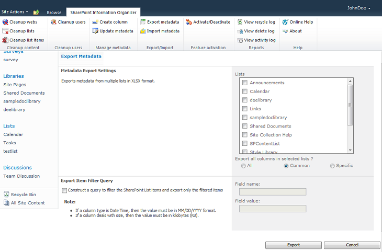
Task: Click the navigate-up folder icon
Action: click(x=36, y=12)
